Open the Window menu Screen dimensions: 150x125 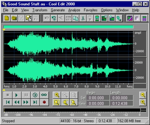click(x=122, y=10)
